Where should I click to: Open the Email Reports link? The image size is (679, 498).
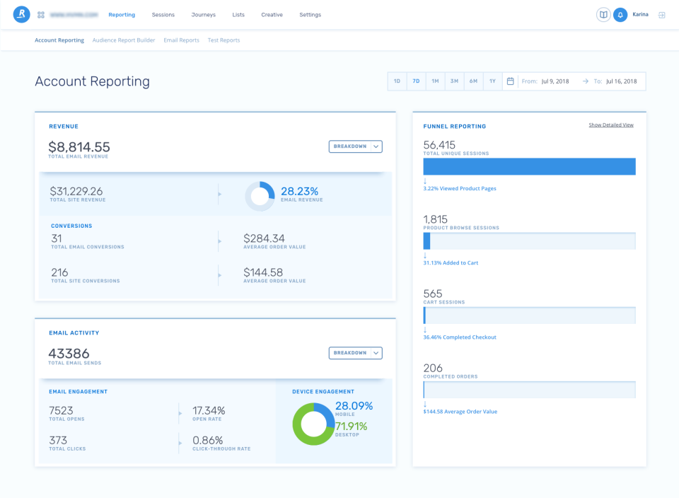point(182,40)
